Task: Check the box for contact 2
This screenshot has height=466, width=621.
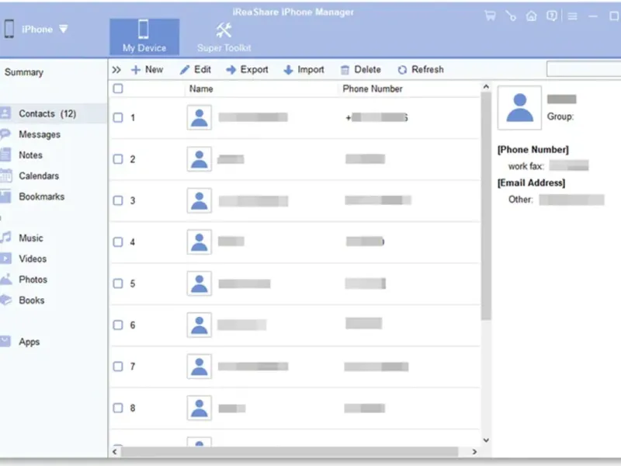Action: pos(118,159)
